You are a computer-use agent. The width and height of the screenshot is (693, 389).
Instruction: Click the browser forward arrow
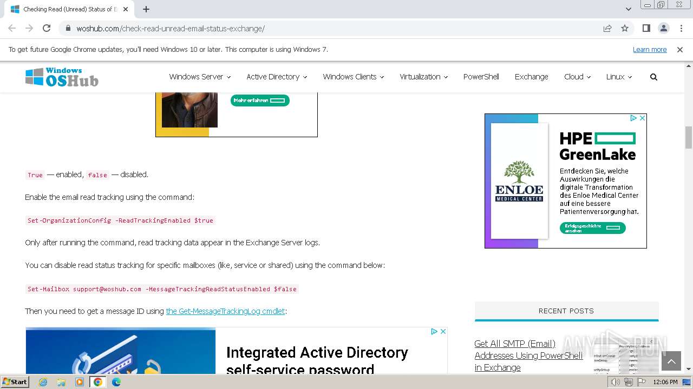coord(29,28)
